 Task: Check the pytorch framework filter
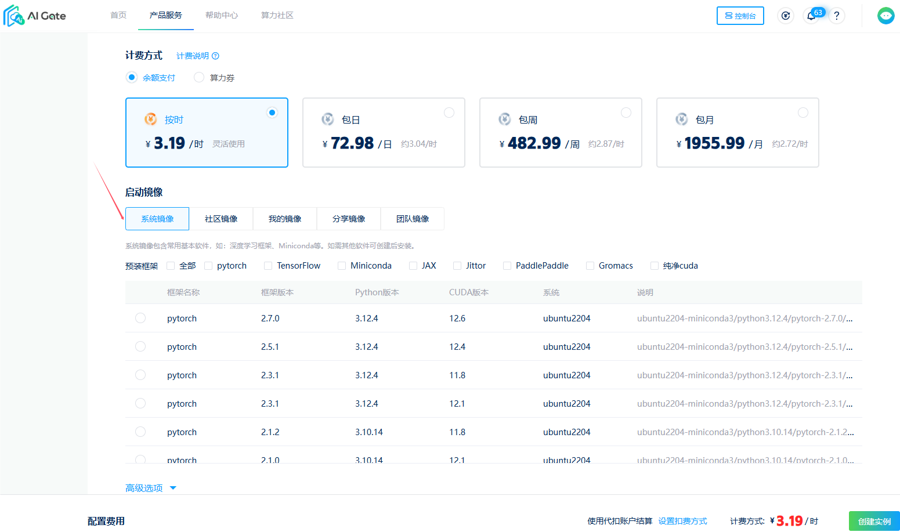tap(208, 266)
